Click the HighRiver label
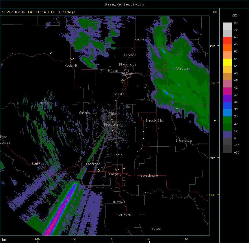This screenshot has height=243, width=249. point(124,214)
